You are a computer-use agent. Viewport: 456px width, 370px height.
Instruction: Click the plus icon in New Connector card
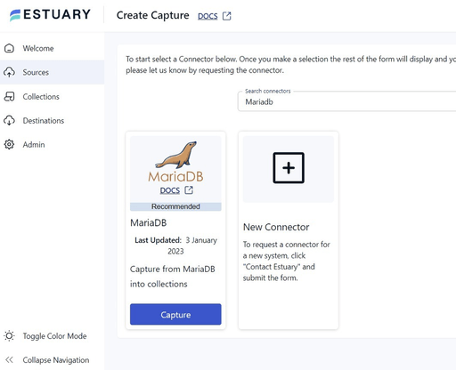click(289, 168)
